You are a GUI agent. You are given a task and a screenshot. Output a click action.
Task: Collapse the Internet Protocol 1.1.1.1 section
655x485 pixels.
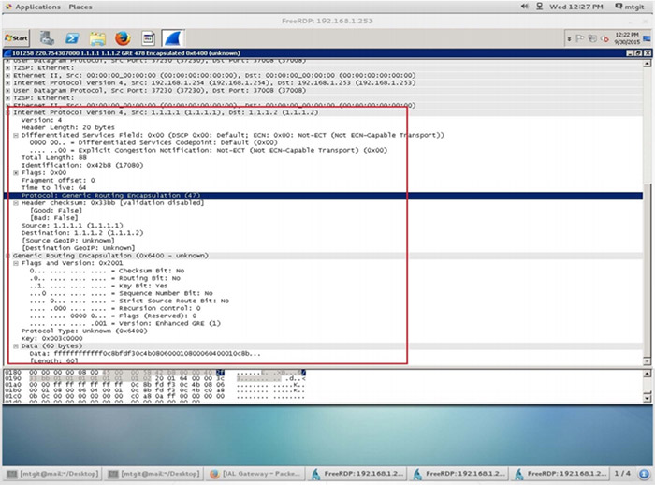click(x=7, y=112)
